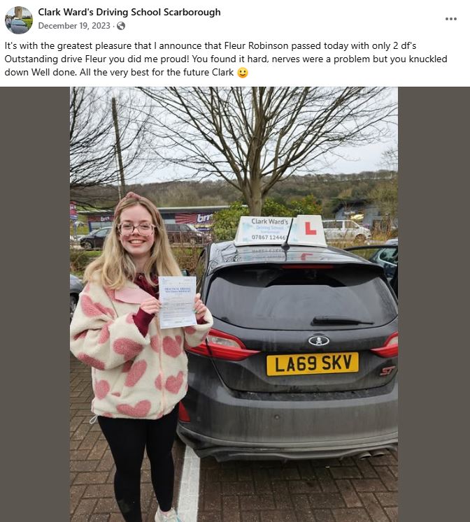Click the test pass certificate being held
470x522 pixels.
tap(177, 302)
